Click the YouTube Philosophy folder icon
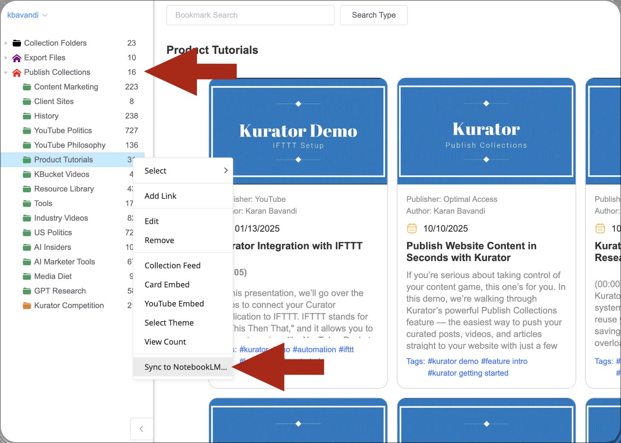 click(27, 145)
